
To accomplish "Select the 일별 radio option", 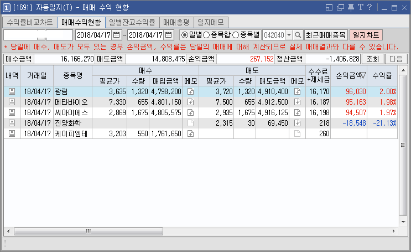I will coord(185,35).
